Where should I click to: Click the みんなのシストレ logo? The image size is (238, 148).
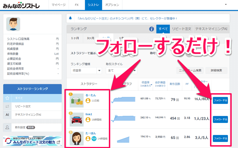(21, 5)
